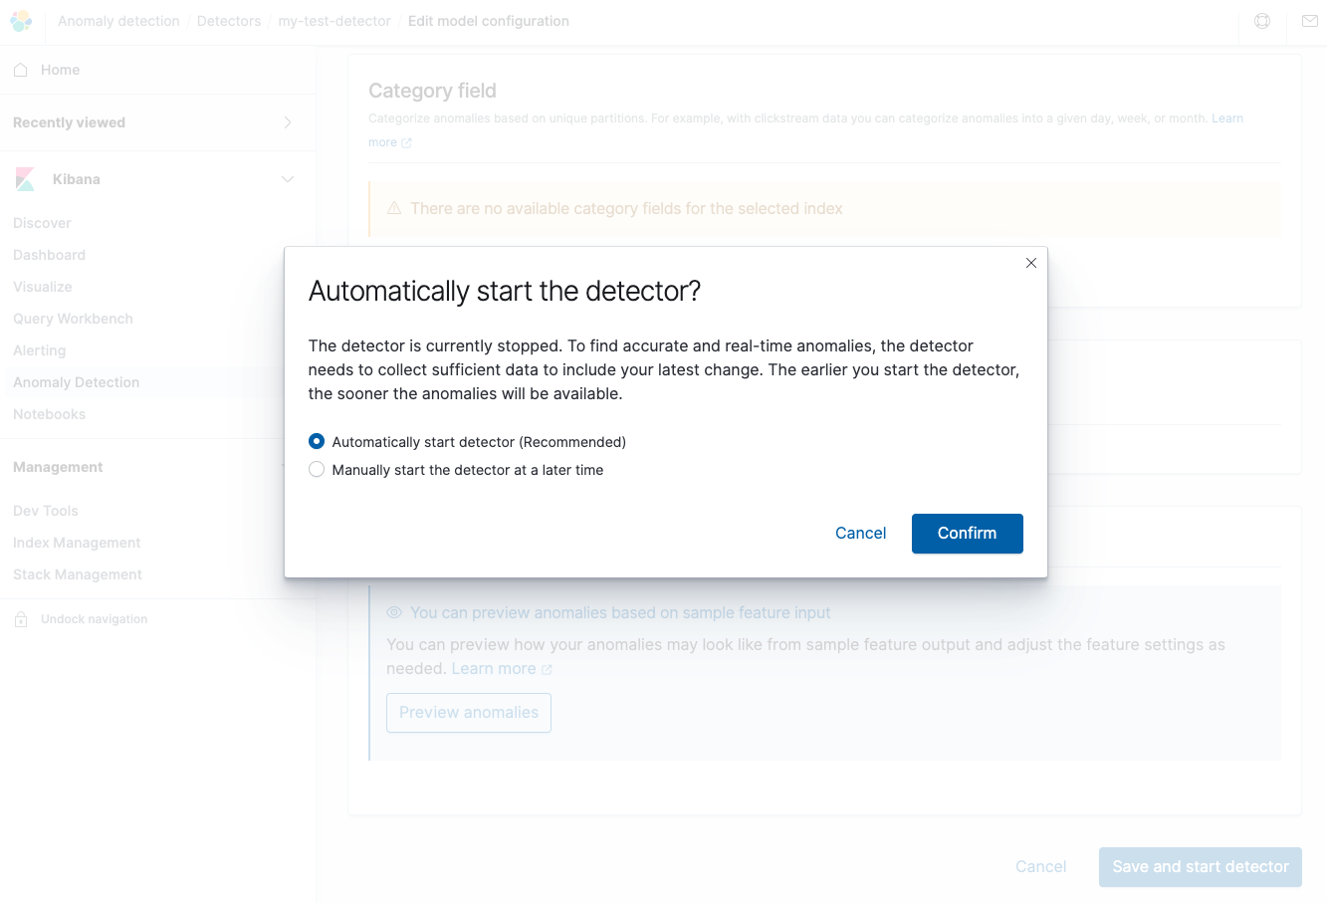Screen dimensions: 1327x903
Task: Open the mail newsfeed icon
Action: tap(1310, 21)
